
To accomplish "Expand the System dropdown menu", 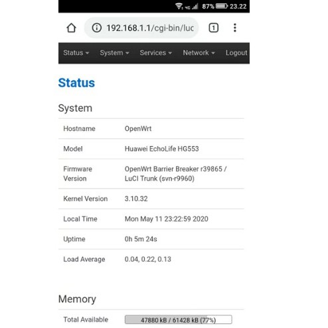I will click(x=114, y=53).
